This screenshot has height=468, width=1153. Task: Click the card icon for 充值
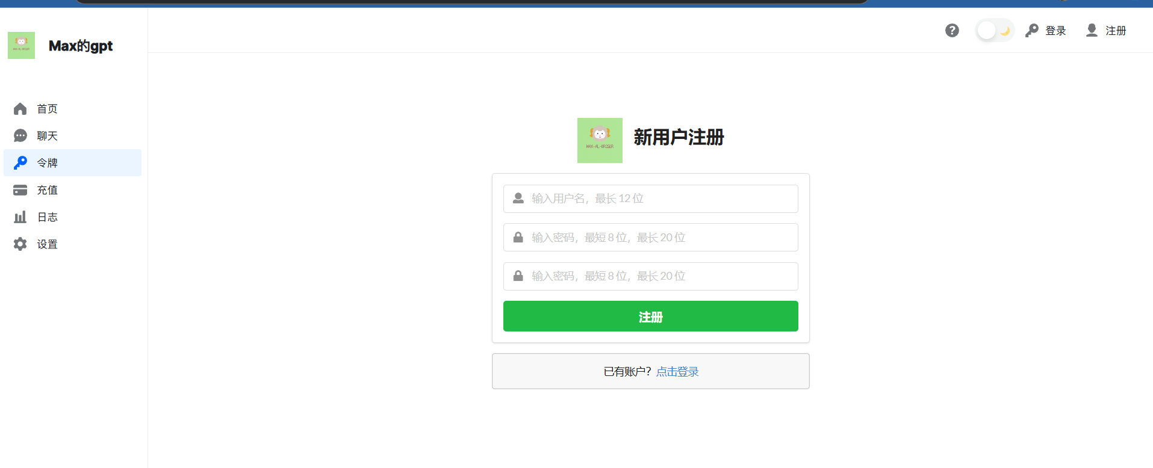[x=20, y=190]
